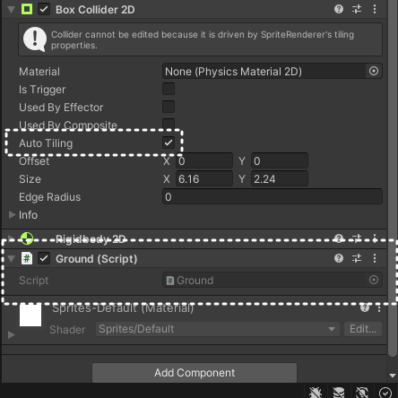Expand the Info foldout
The width and height of the screenshot is (398, 398).
[12, 214]
